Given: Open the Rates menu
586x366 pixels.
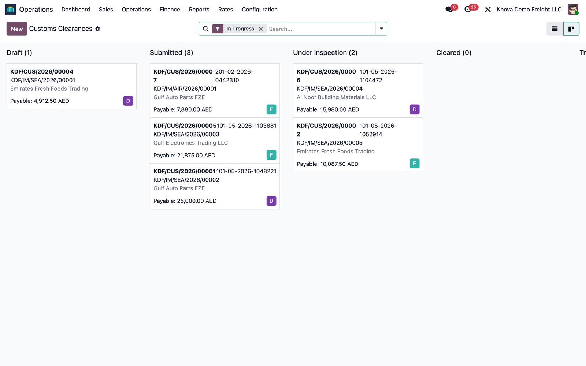Looking at the screenshot, I should click(x=226, y=10).
